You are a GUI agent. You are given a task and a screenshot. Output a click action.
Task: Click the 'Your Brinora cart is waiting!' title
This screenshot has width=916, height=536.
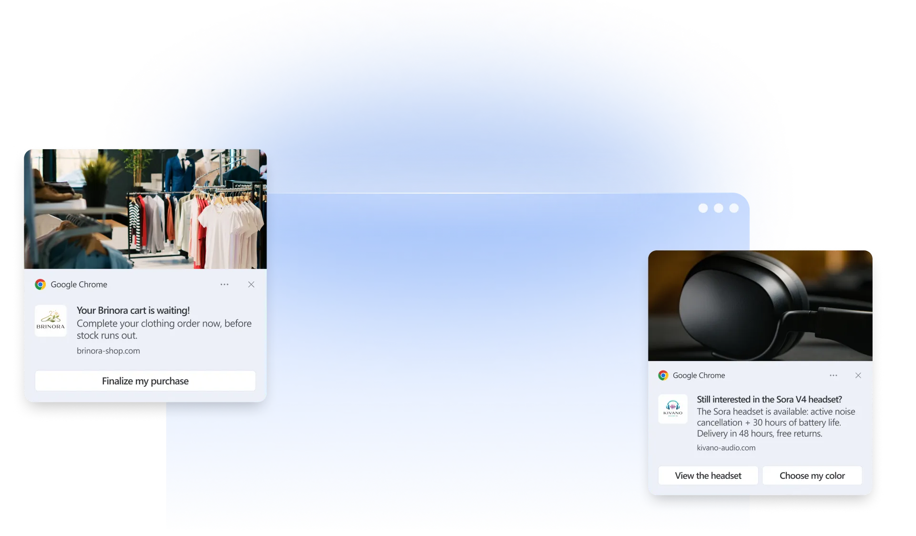coord(133,310)
